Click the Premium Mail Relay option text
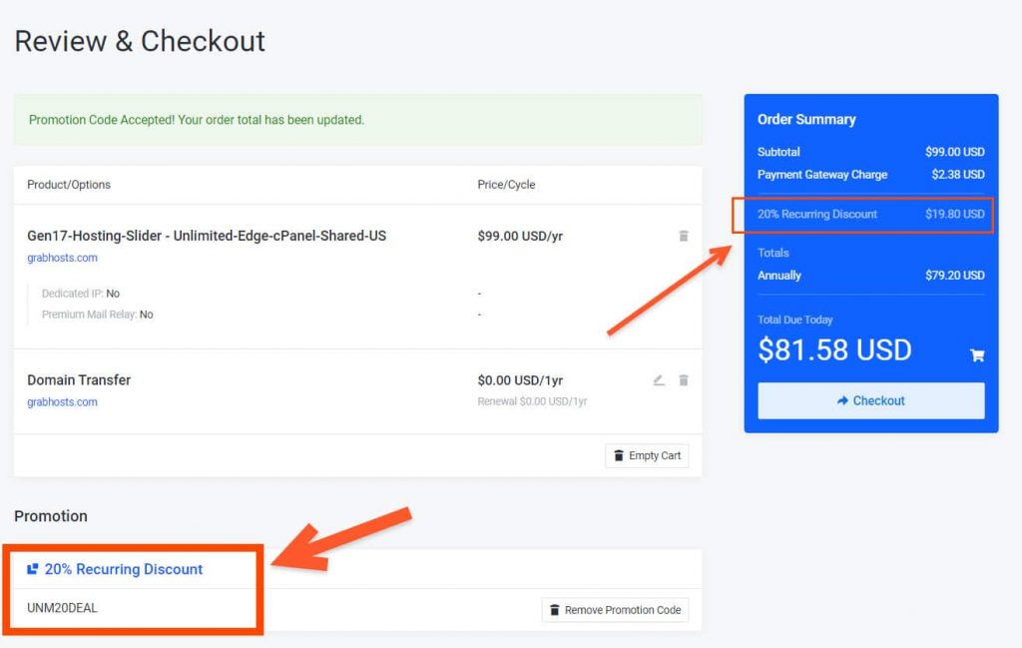The height and width of the screenshot is (648, 1022). [97, 315]
